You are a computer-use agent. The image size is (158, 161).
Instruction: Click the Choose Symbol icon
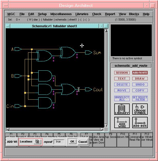(x=140, y=109)
